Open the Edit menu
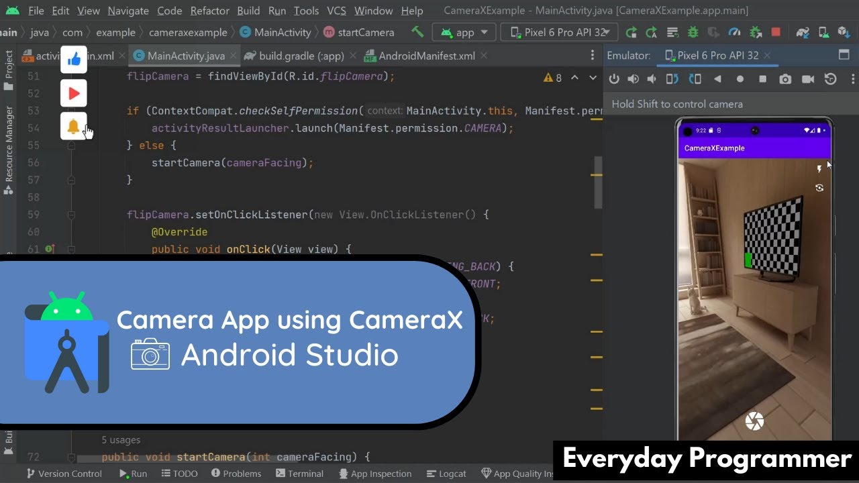The height and width of the screenshot is (483, 859). click(60, 11)
